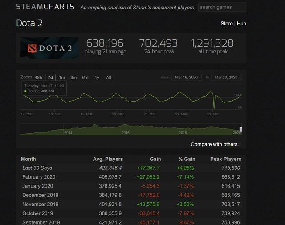Image resolution: width=285 pixels, height=225 pixels.
Task: Click peak players value 739,924
Action: pyautogui.click(x=231, y=213)
